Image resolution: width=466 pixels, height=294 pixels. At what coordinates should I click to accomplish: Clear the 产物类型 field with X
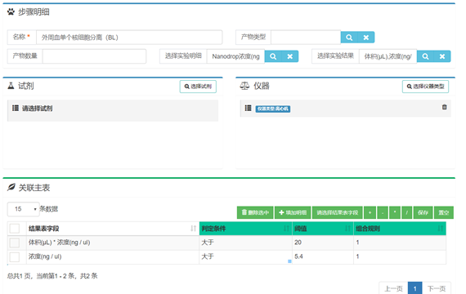tap(366, 38)
